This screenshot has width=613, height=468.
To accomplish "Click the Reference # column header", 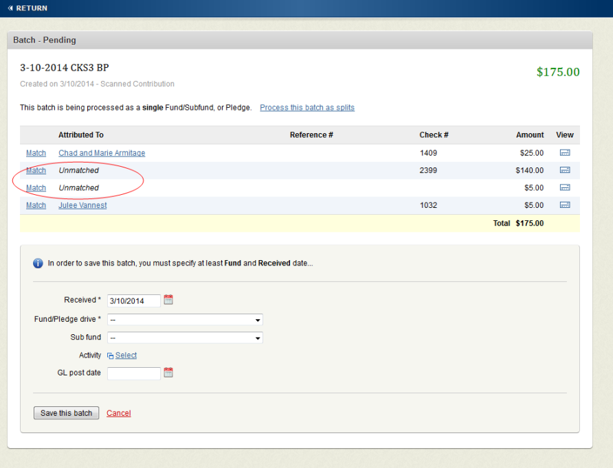I will pyautogui.click(x=311, y=134).
